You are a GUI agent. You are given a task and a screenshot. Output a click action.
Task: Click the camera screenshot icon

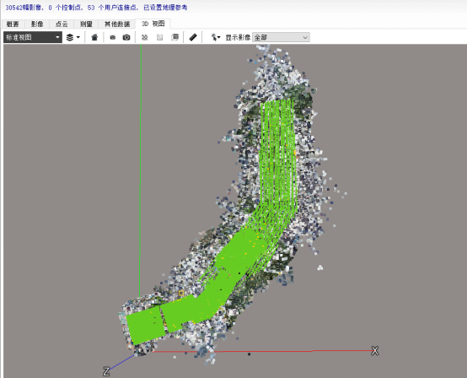click(126, 37)
